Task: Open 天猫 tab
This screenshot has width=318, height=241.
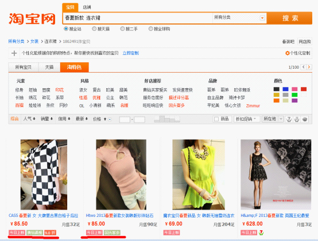Action: [49, 67]
